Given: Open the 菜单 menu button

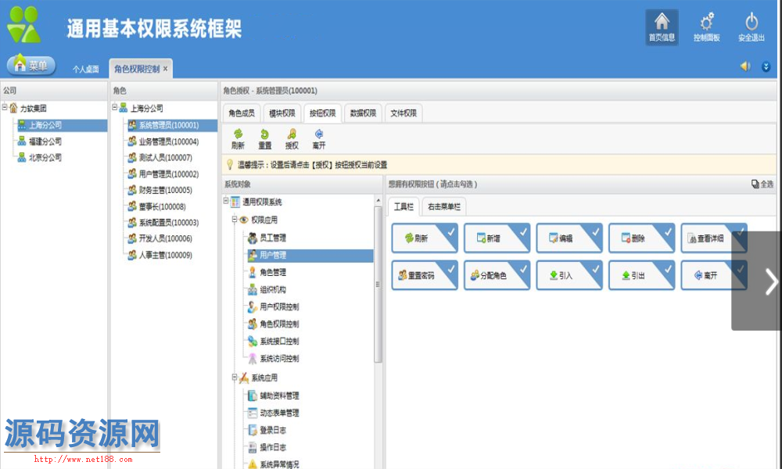Looking at the screenshot, I should pos(31,66).
